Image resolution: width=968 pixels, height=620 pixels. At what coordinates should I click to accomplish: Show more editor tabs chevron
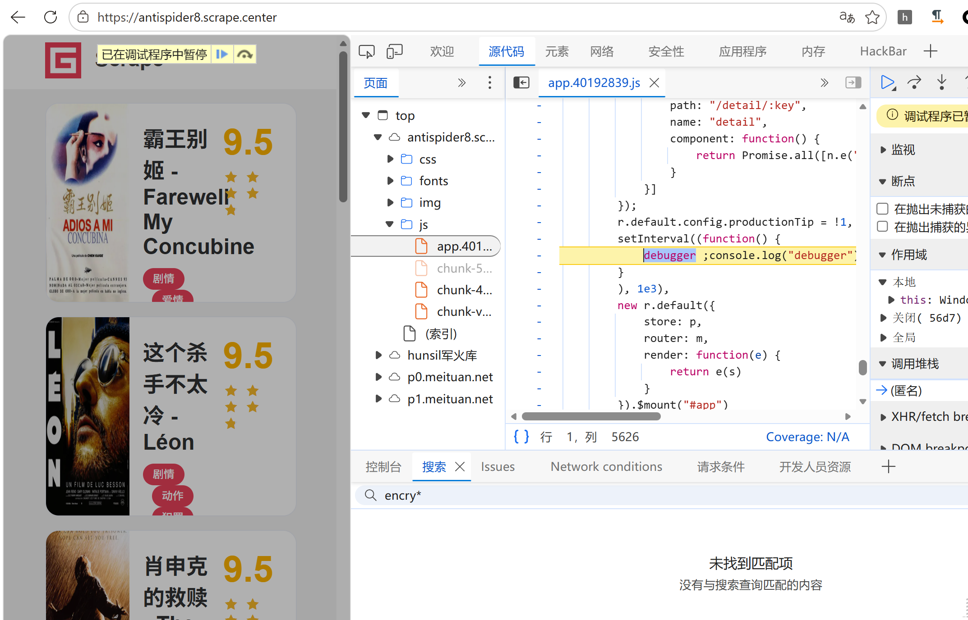point(824,82)
